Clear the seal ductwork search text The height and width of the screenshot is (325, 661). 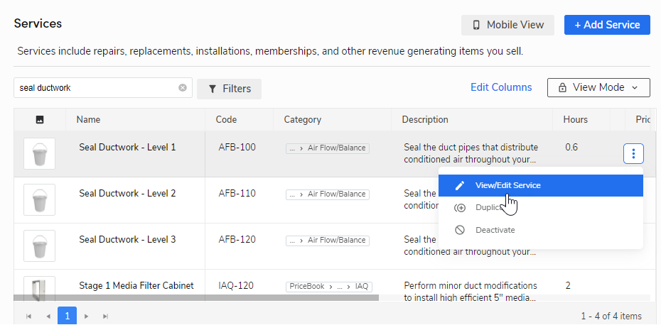coord(183,88)
